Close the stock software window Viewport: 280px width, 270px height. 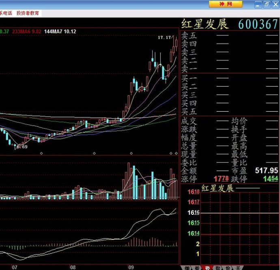(276, 4)
